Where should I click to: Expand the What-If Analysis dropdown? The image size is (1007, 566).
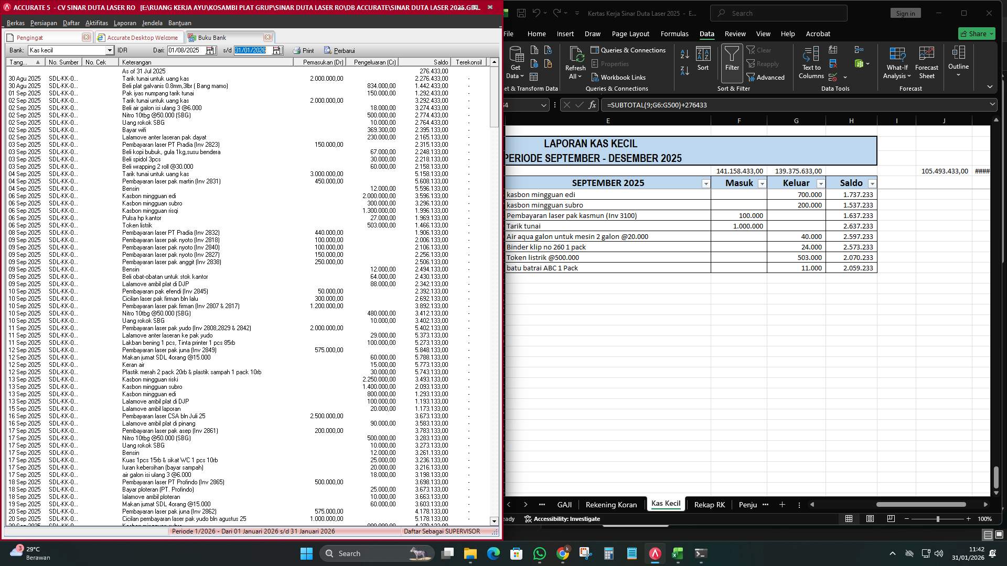click(897, 63)
